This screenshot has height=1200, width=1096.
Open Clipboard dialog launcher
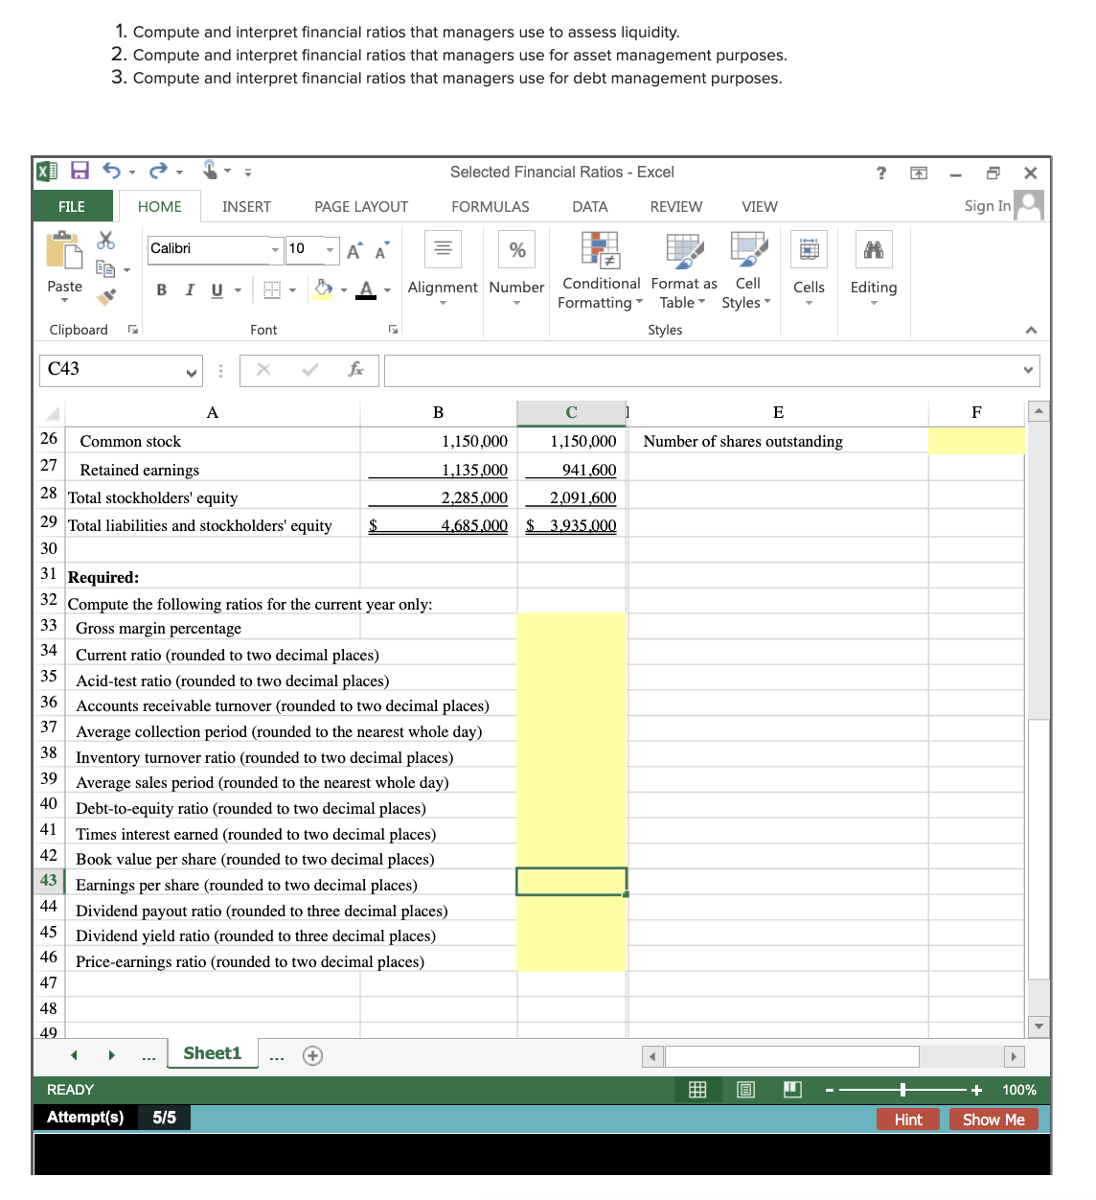pyautogui.click(x=133, y=330)
